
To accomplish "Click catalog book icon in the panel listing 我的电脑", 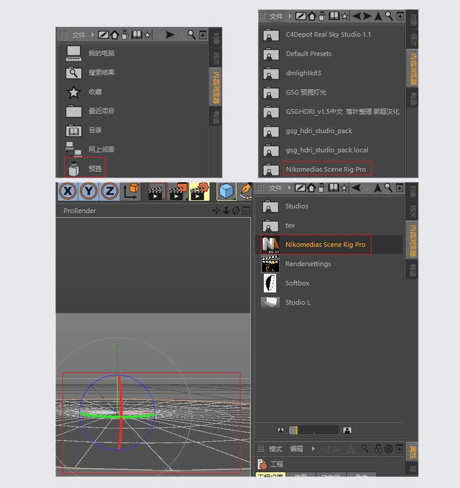I will point(137,35).
